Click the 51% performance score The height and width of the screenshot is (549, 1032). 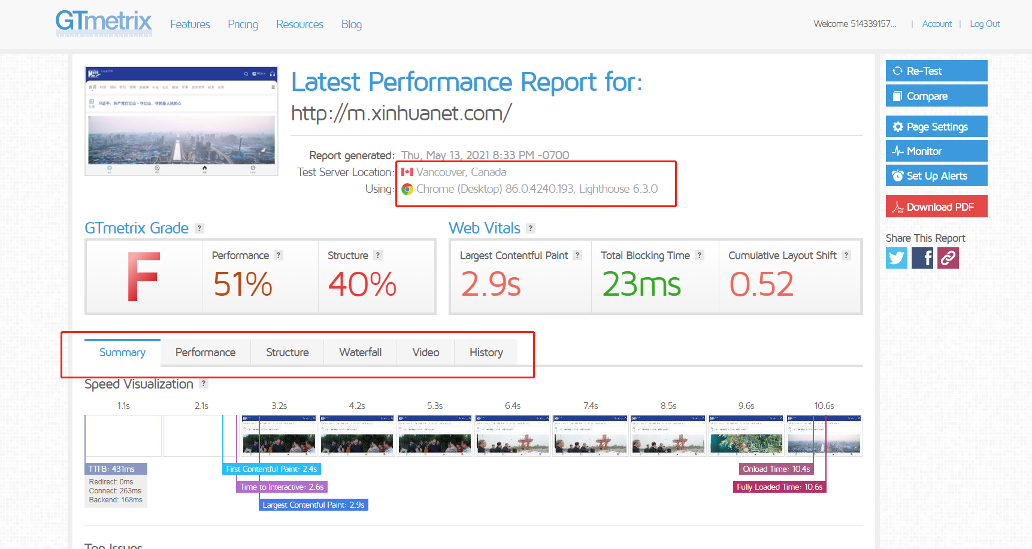click(243, 284)
